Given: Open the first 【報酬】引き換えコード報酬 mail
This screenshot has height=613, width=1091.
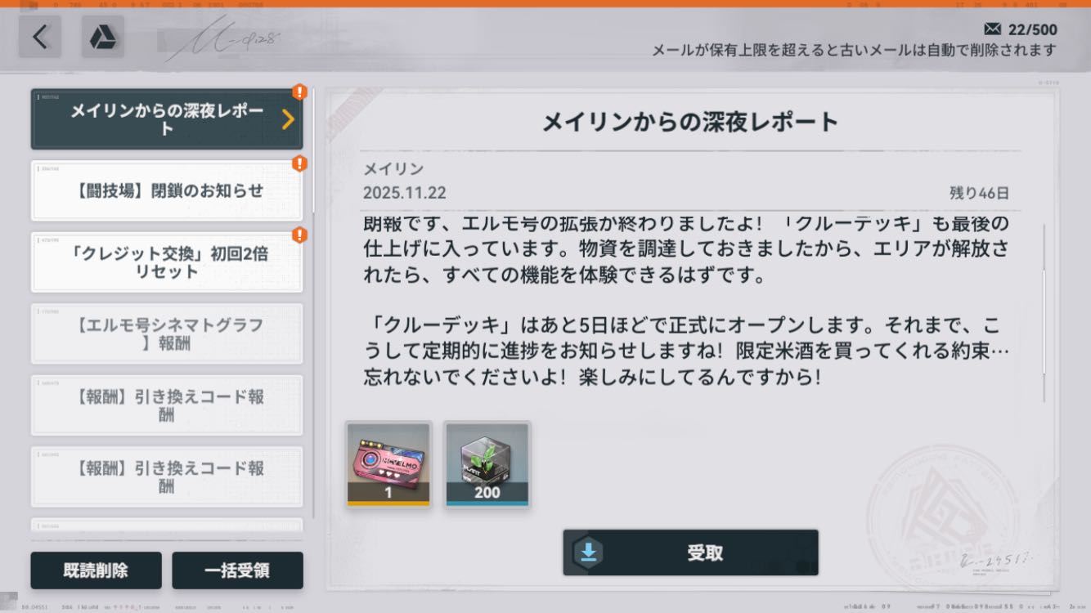Looking at the screenshot, I should 167,405.
